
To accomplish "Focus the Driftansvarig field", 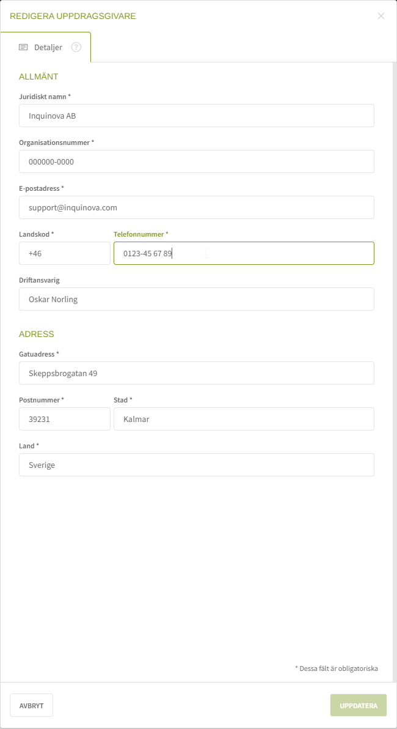I will [x=196, y=299].
